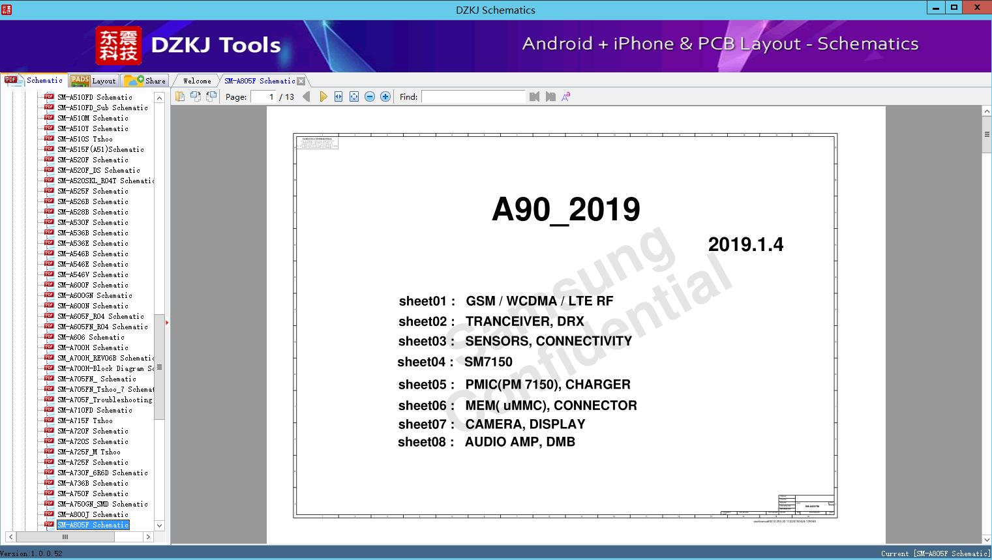Click document scroll down arrow

[x=987, y=539]
